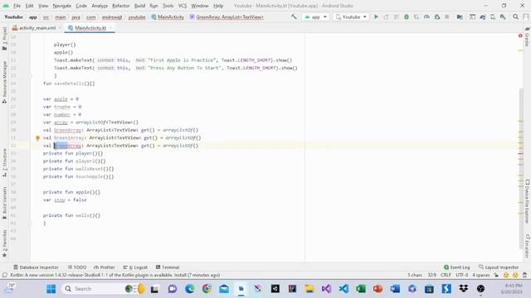Screen dimensions: 531x298
Task: Click 'var stop = false' code line
Action: pos(65,199)
